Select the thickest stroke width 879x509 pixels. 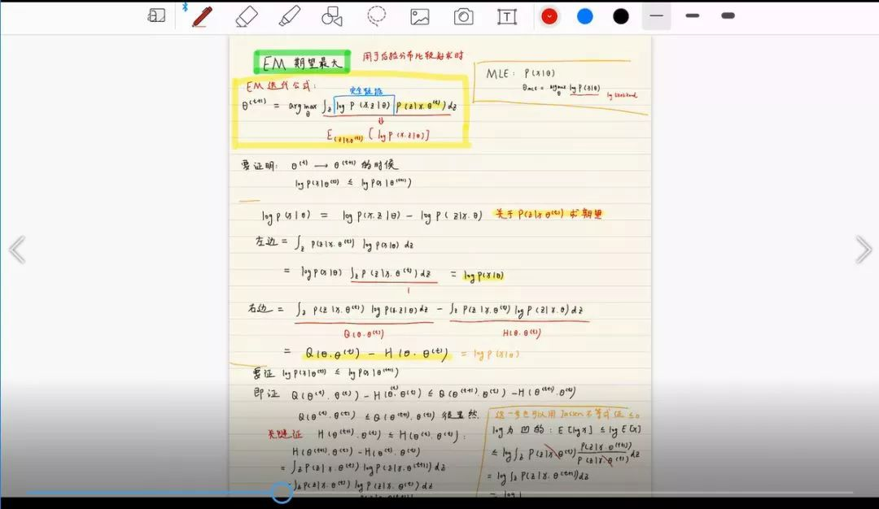click(728, 15)
